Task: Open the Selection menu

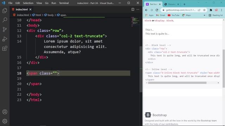Action: point(28,3)
